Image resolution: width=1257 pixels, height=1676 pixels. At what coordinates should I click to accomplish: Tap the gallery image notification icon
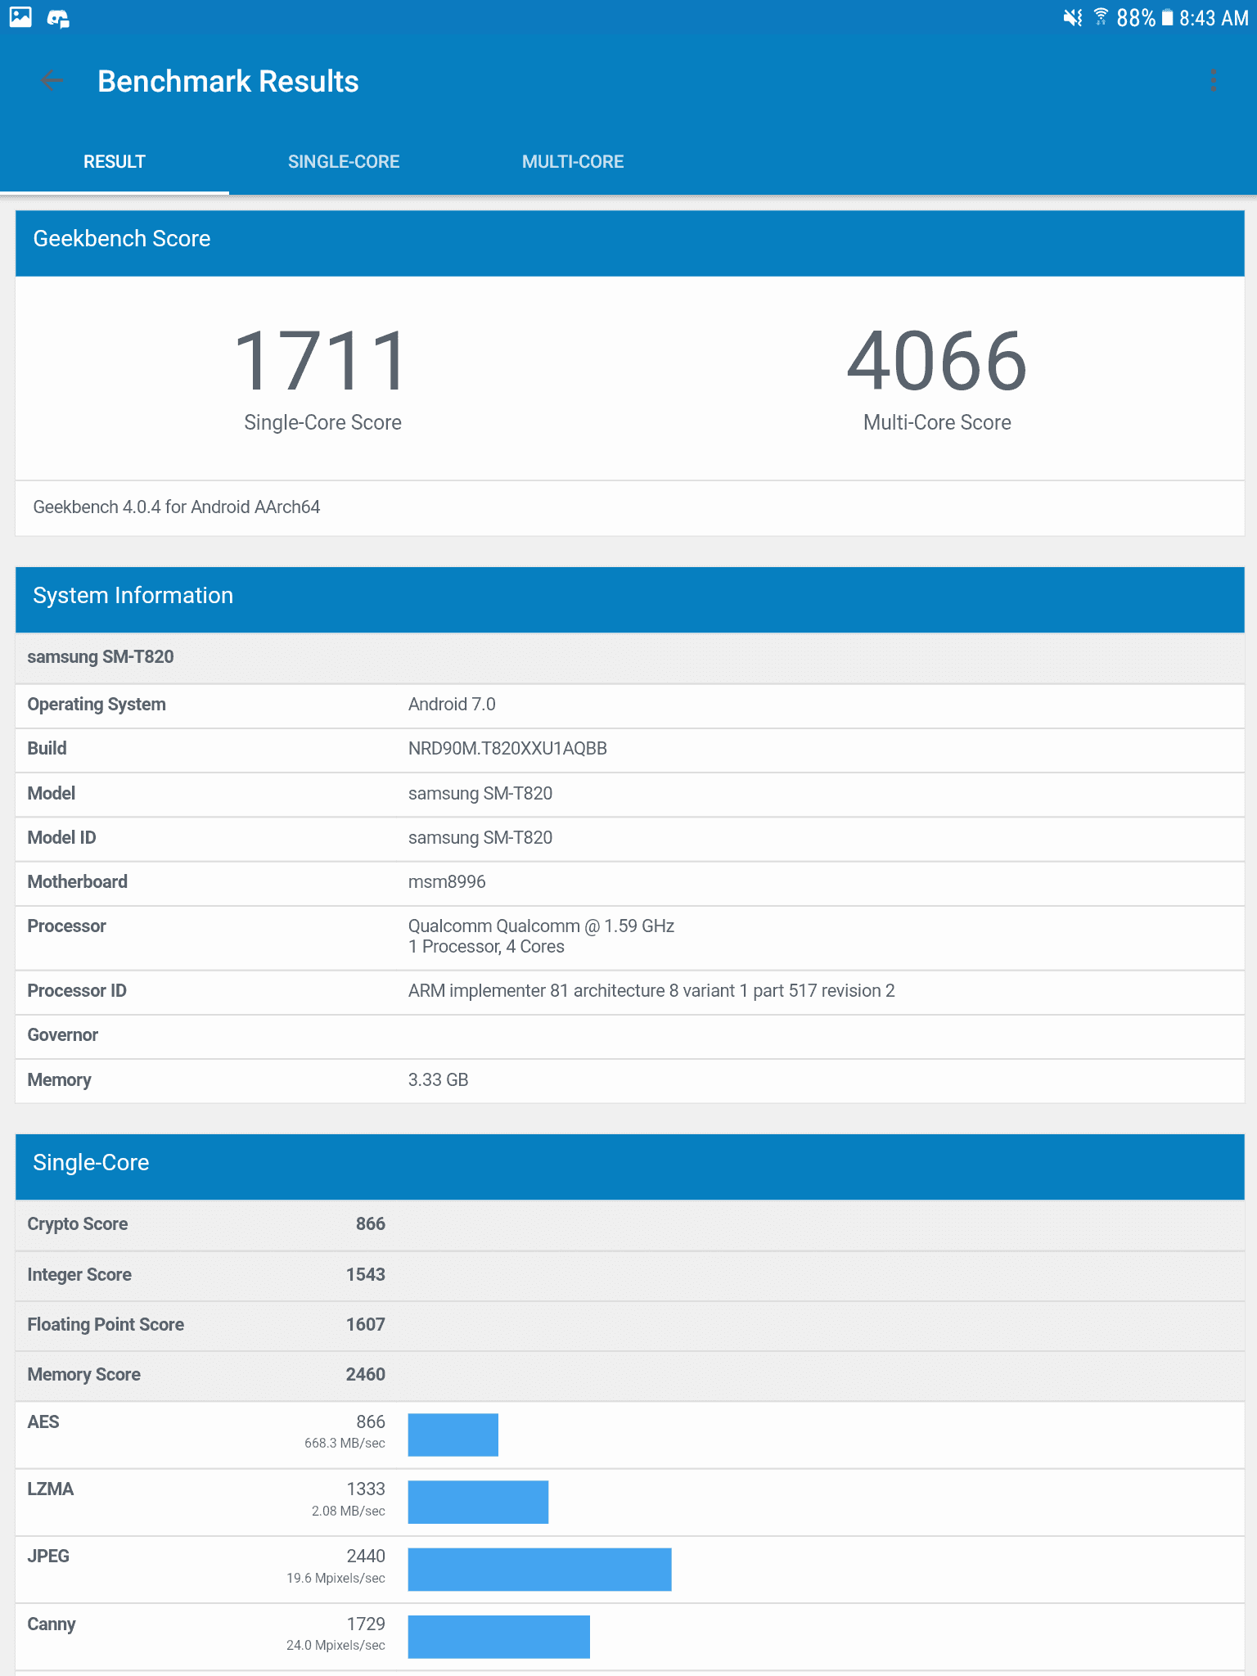20,17
